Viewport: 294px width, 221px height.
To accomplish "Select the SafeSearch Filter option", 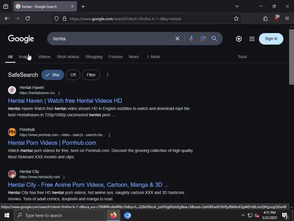I will pos(91,75).
